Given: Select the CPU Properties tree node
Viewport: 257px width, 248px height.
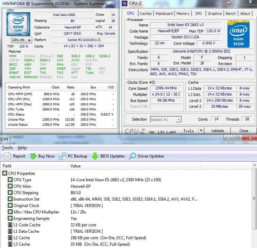Looking at the screenshot, I should 21,173.
